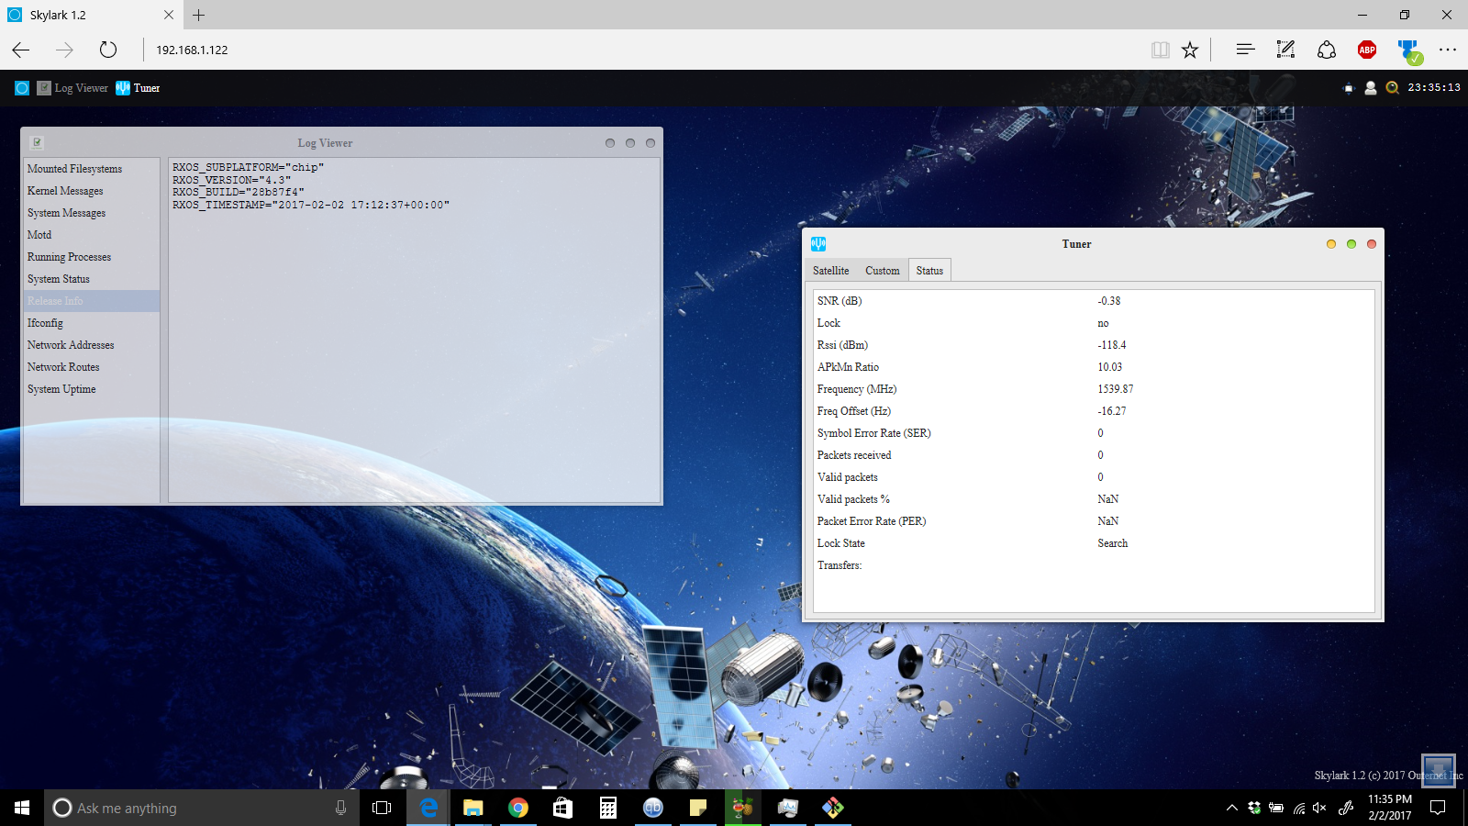Open Chrome from the taskbar
Screen dimensions: 1468x826
pos(518,808)
